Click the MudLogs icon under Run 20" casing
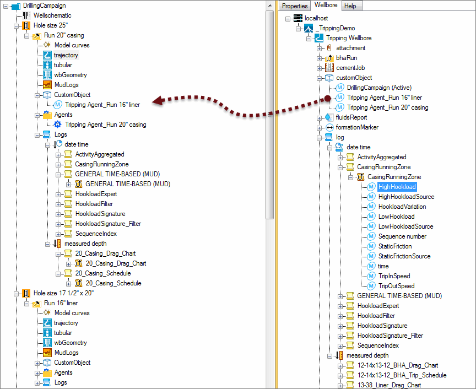 tap(47, 85)
